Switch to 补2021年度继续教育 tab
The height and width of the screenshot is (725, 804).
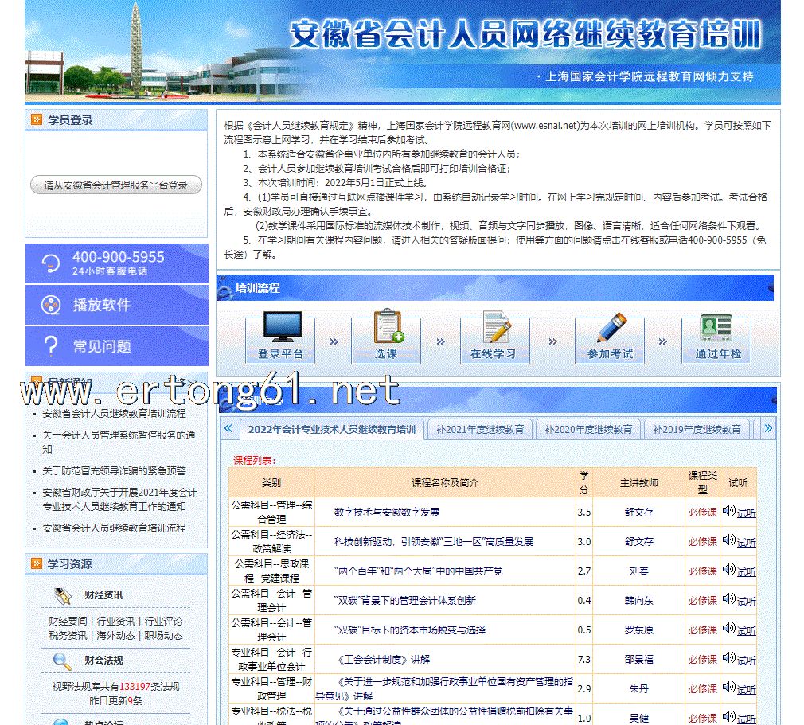(479, 429)
